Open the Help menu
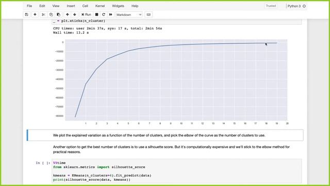330x186 pixels. tap(135, 6)
